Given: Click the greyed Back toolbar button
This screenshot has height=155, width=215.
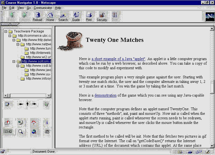Looking at the screenshot, I should click(12, 16).
